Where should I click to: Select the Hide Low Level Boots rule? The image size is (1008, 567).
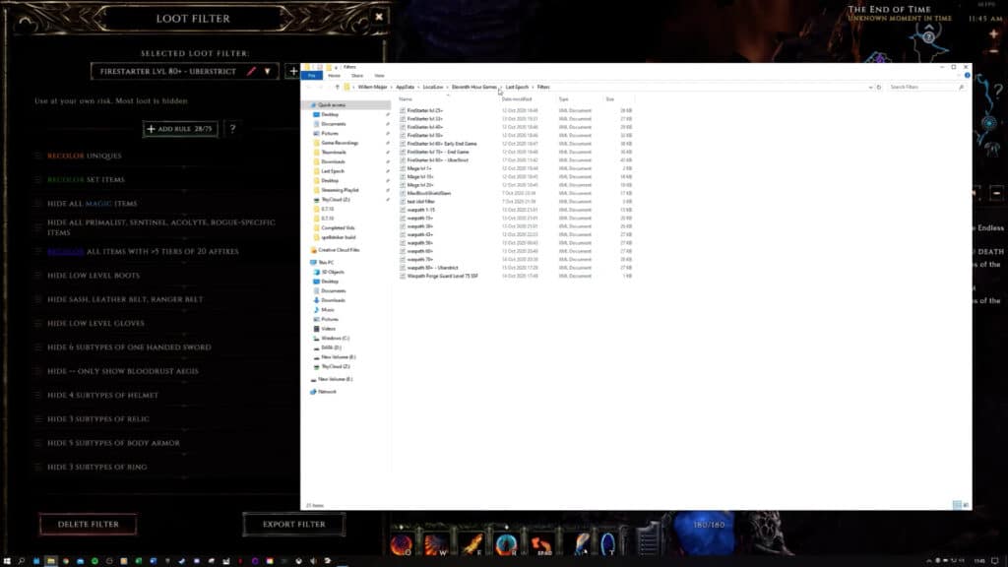[94, 276]
